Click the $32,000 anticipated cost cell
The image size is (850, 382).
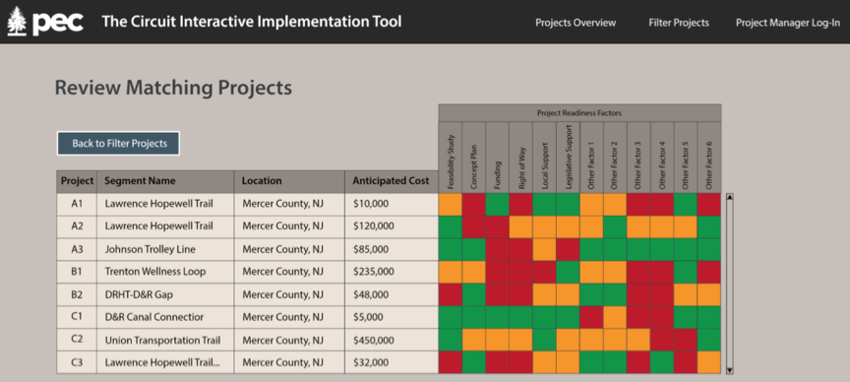(392, 362)
